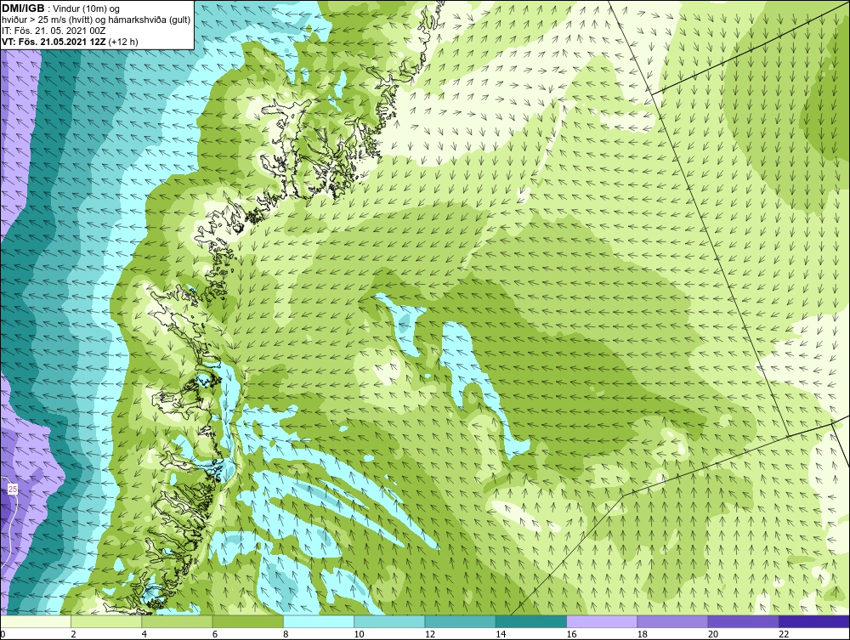
Task: Click the dark indigo above-22 m/s legend swatch
Action: (814, 621)
